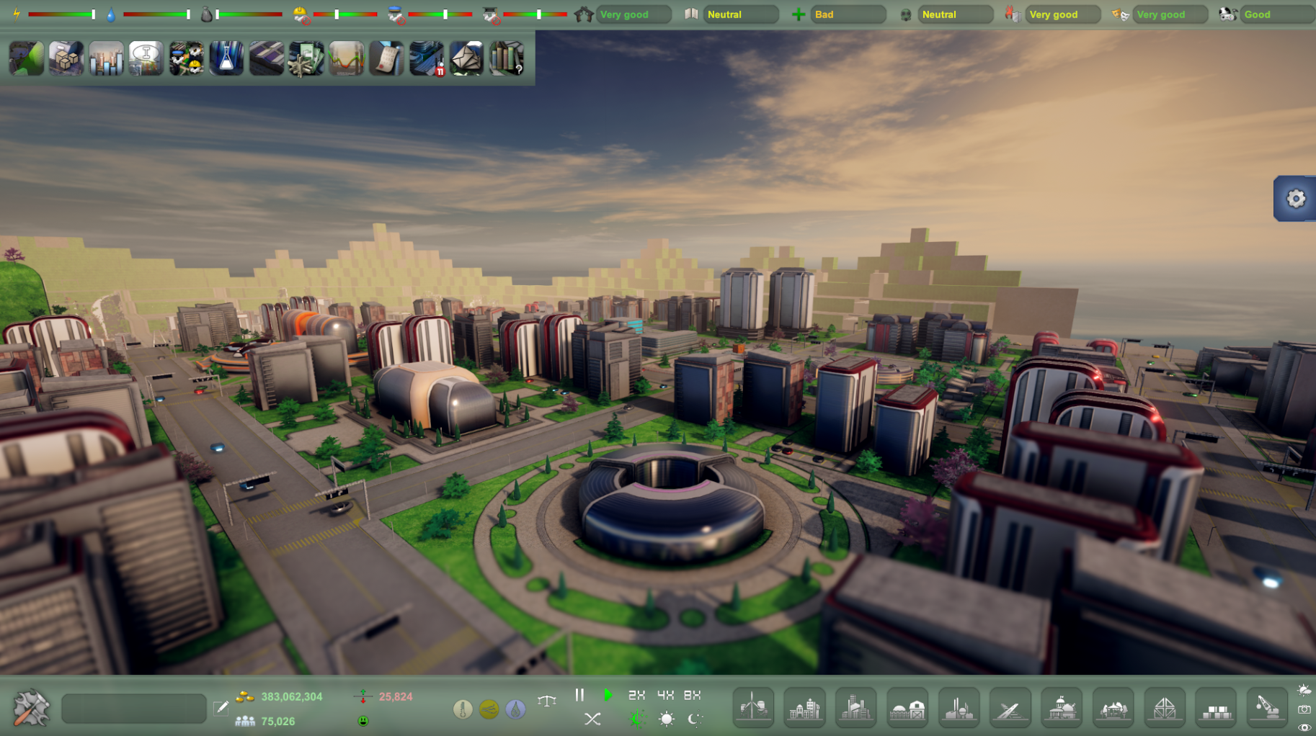
Task: Open the help books library icon
Action: click(507, 58)
